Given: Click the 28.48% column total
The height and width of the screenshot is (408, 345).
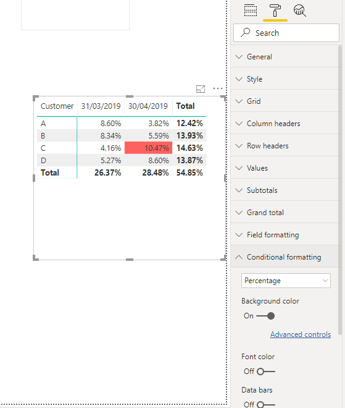Looking at the screenshot, I should pyautogui.click(x=156, y=172).
